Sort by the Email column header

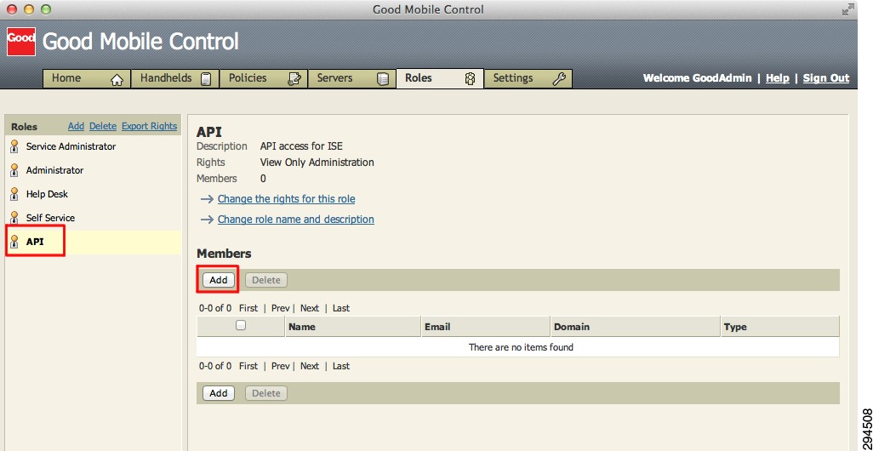486,327
